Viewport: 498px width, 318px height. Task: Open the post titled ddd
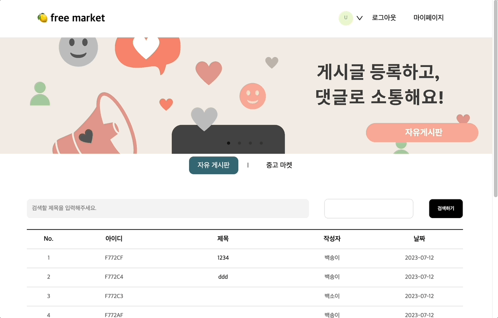(x=223, y=277)
